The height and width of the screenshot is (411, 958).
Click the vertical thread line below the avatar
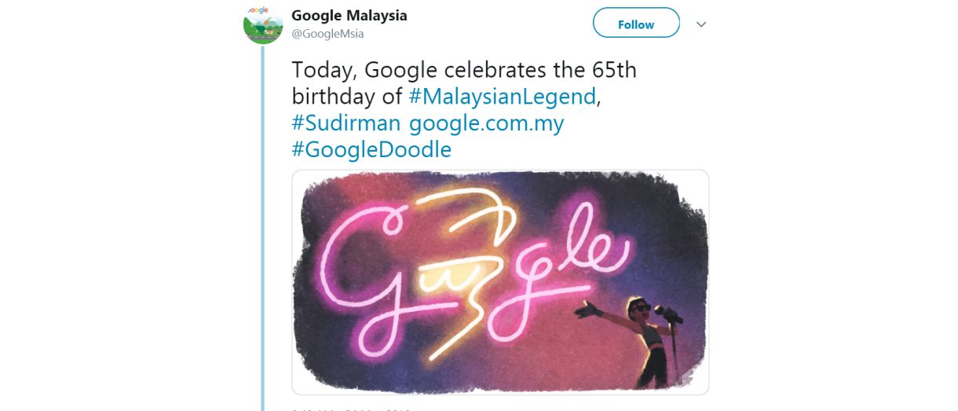pos(262,236)
